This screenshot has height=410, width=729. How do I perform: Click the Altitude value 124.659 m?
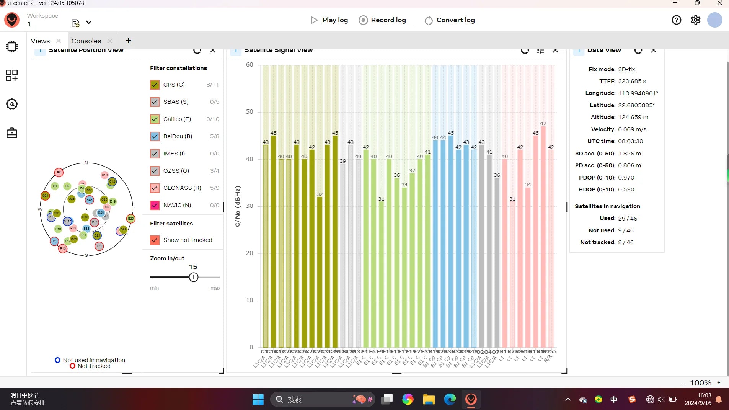coord(633,117)
